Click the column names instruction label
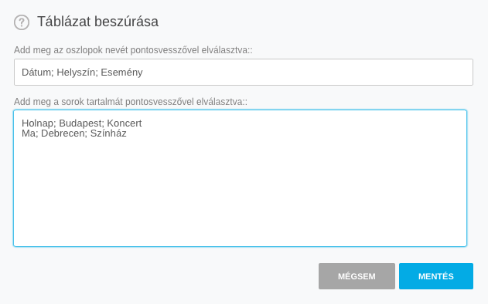The image size is (488, 304). coord(133,49)
